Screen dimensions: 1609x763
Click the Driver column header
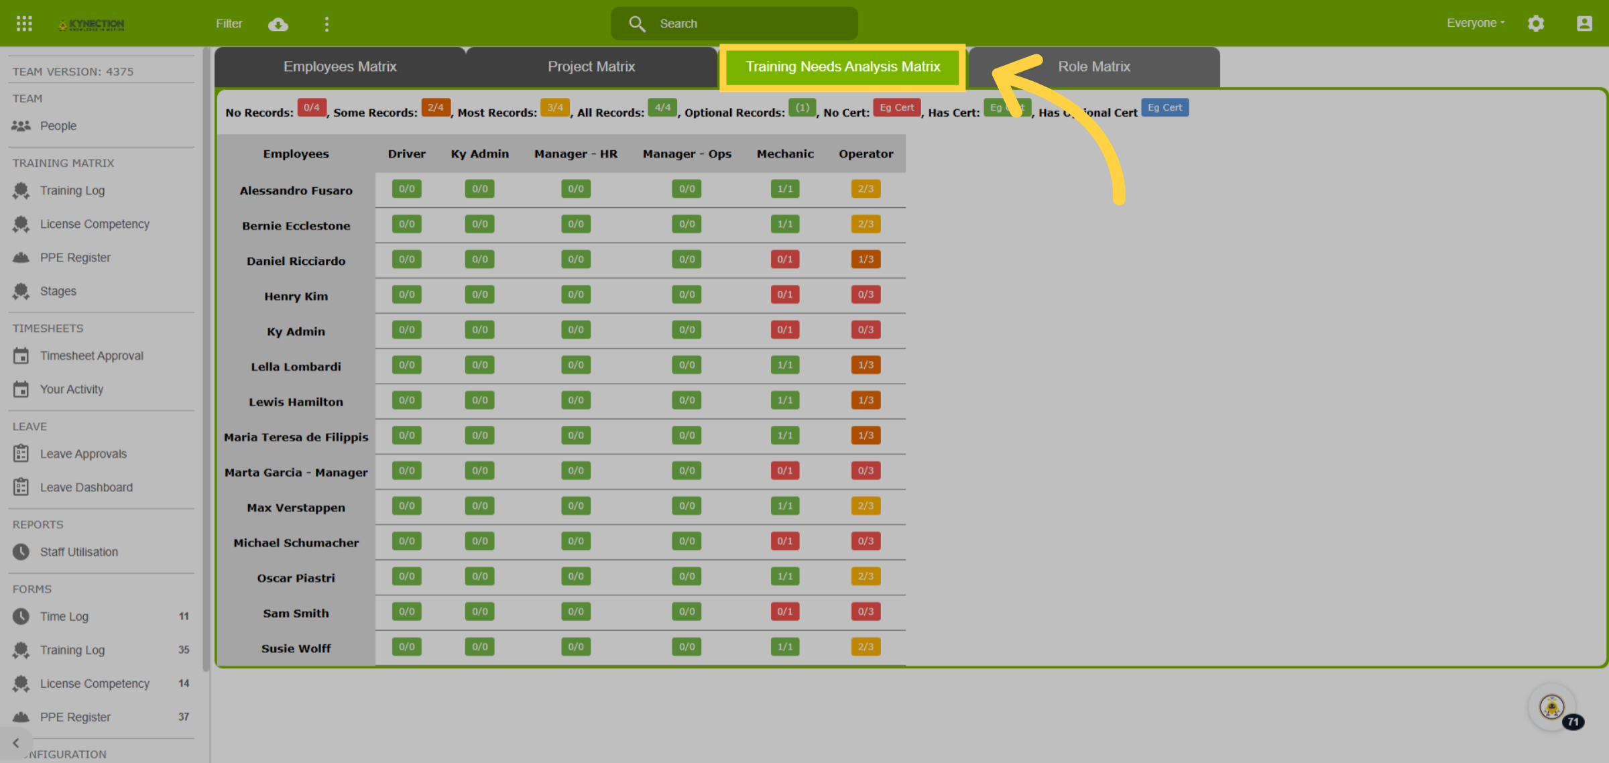pos(406,154)
